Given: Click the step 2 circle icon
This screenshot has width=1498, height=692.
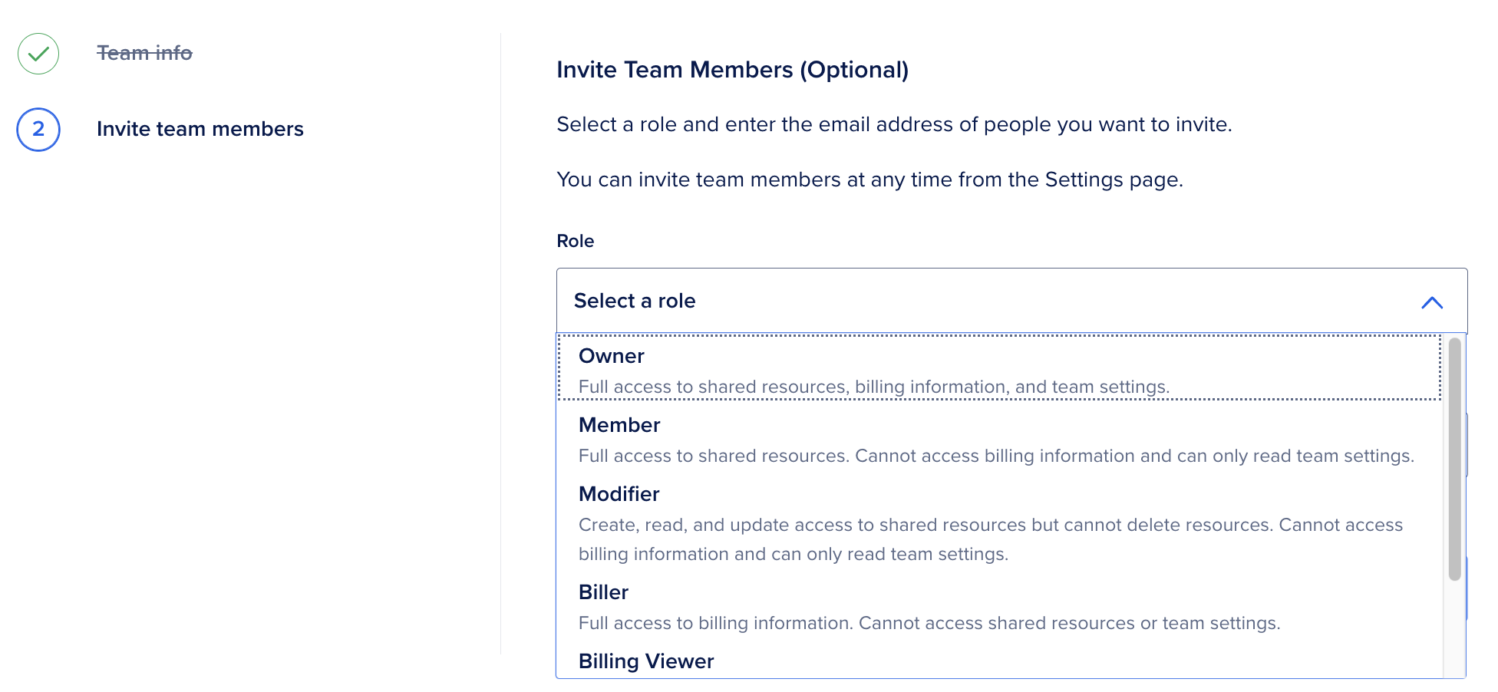Looking at the screenshot, I should click(38, 129).
